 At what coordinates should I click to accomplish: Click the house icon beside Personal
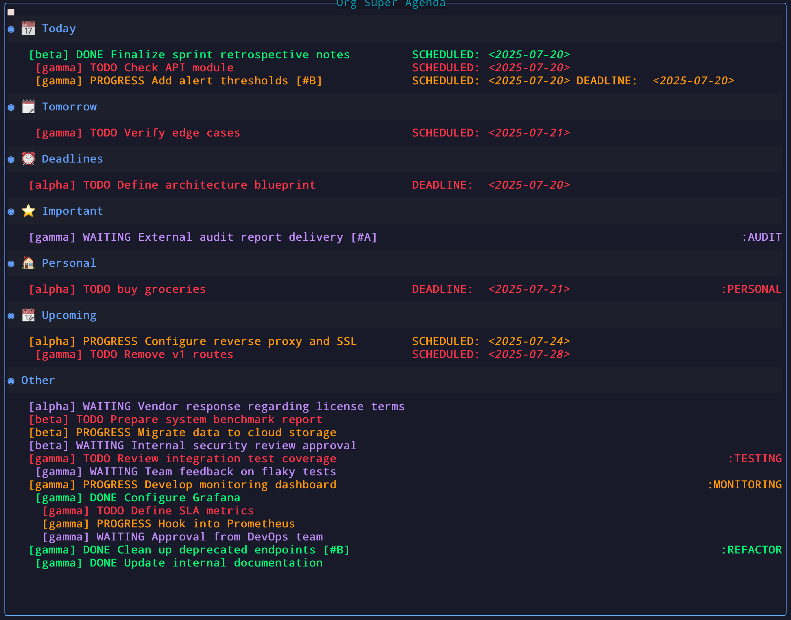(28, 263)
